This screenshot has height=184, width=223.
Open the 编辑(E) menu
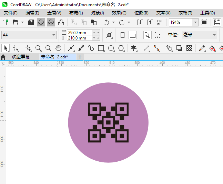point(32,13)
